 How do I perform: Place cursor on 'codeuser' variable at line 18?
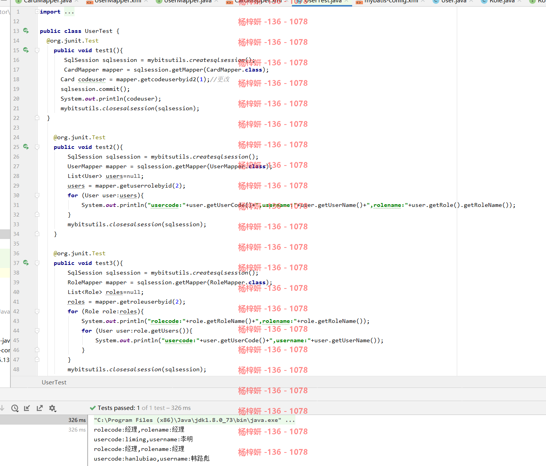[92, 79]
